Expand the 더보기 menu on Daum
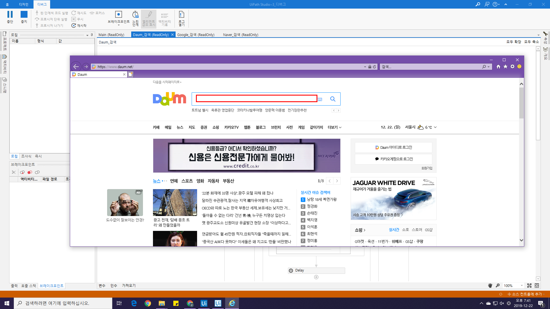The height and width of the screenshot is (309, 550). pos(334,127)
